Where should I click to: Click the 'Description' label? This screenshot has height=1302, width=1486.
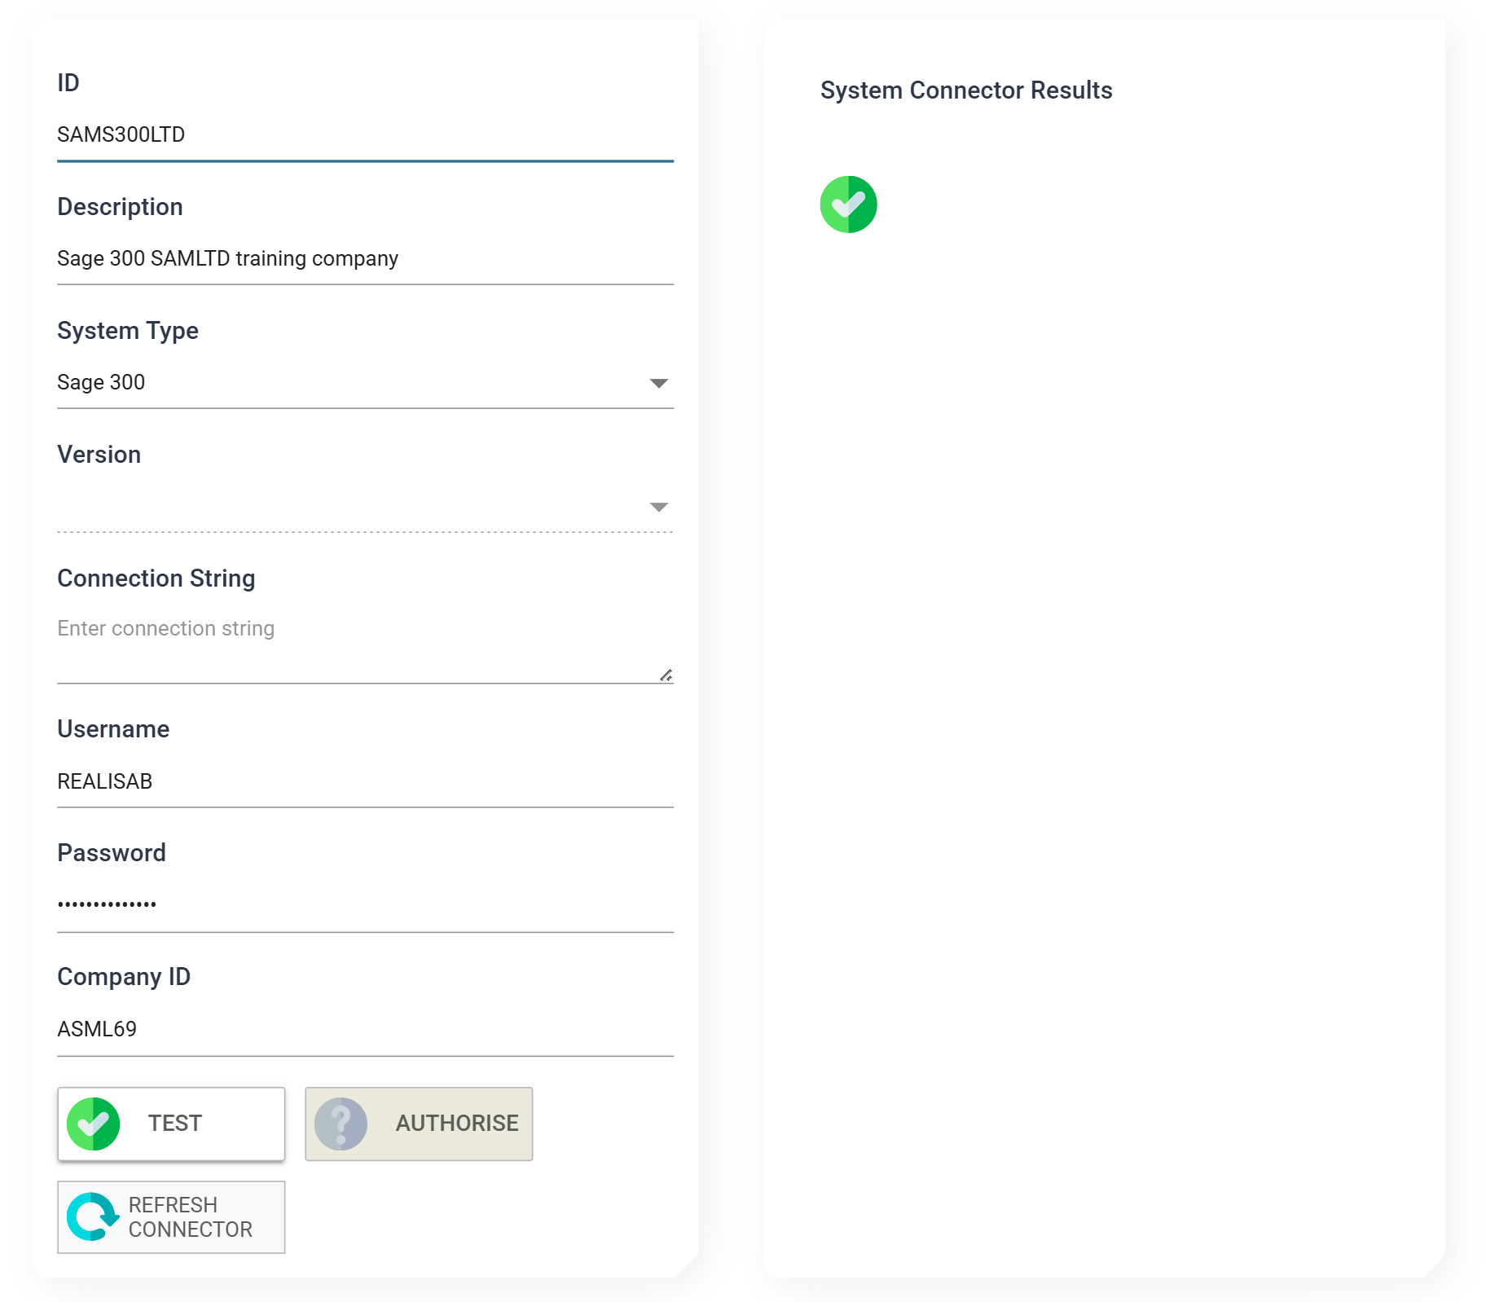coord(120,207)
